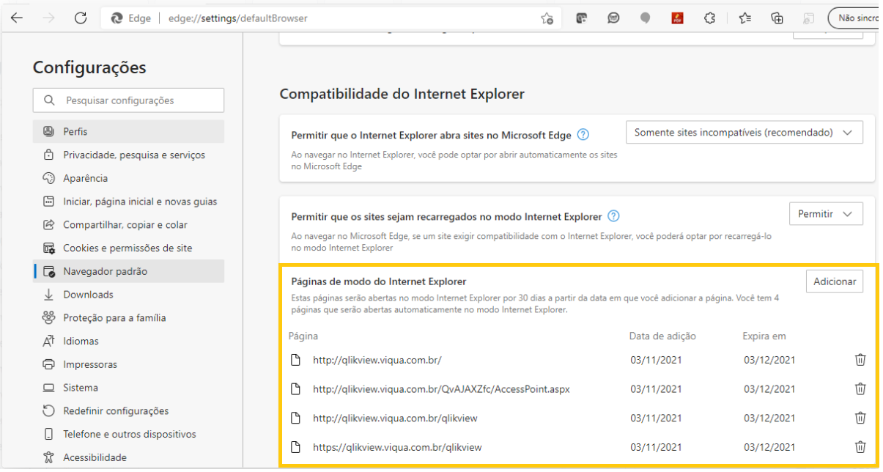Open Telefone e outros dispositivos section

pyautogui.click(x=128, y=434)
